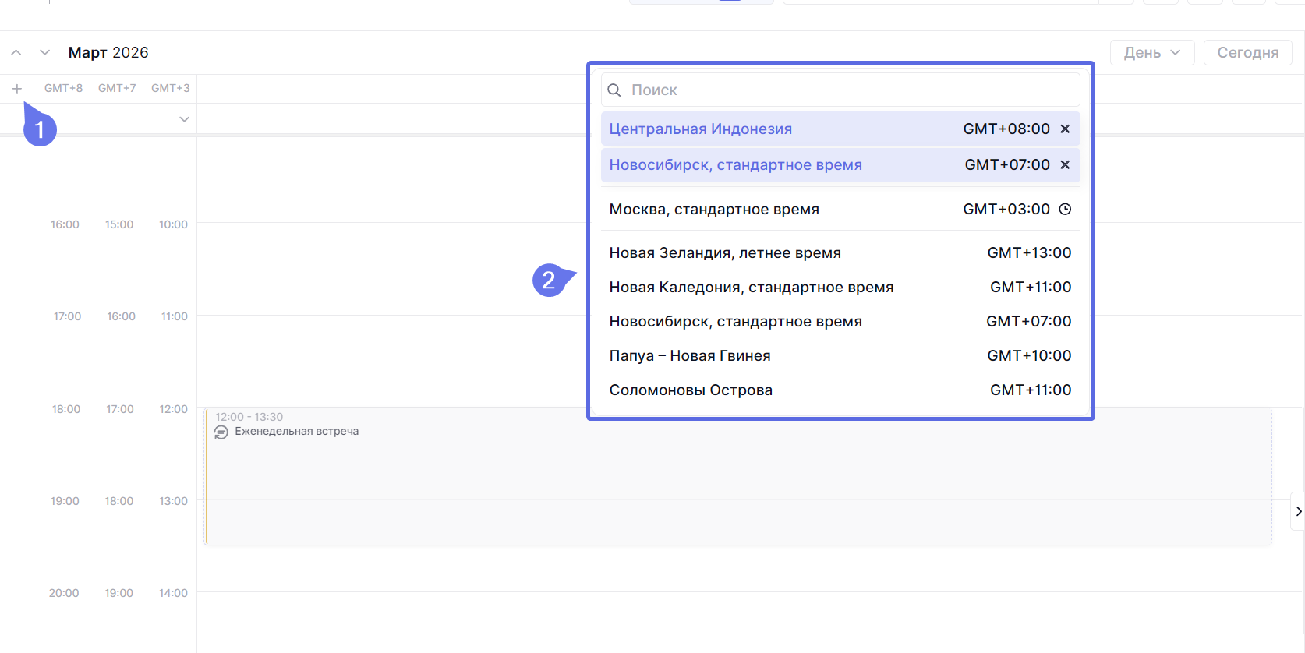Expand the all-day row chevron

tap(184, 119)
